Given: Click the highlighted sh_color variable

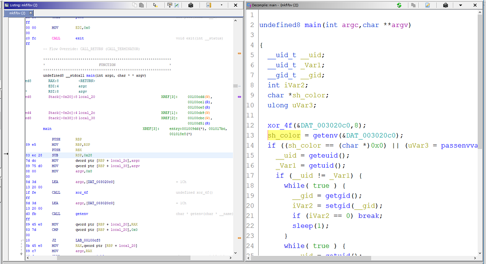Looking at the screenshot, I should [284, 135].
